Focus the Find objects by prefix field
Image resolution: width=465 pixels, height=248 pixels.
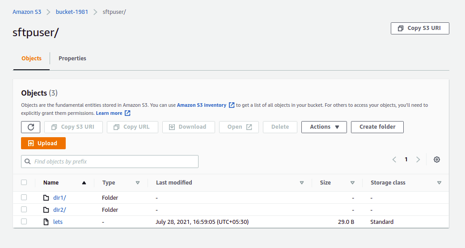110,161
